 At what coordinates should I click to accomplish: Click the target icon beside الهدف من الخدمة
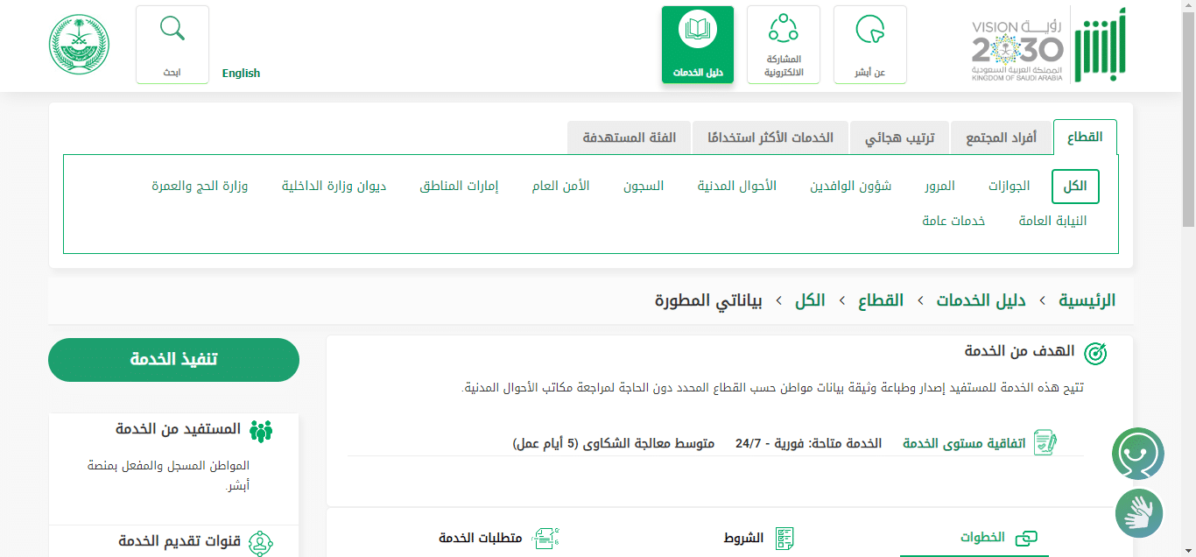1095,353
